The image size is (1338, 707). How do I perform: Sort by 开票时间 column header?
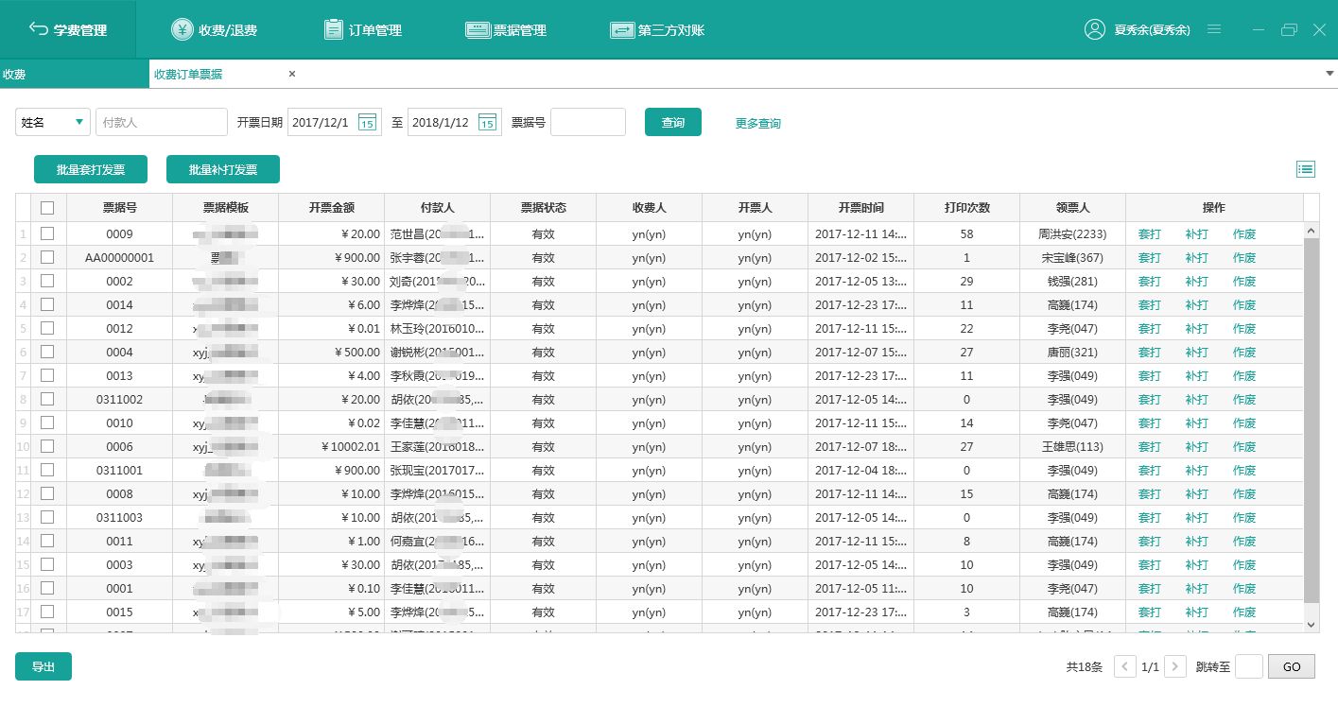(861, 208)
